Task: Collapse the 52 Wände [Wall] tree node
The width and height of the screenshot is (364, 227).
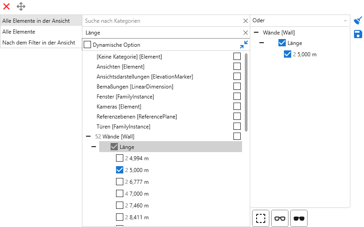Action: point(88,136)
